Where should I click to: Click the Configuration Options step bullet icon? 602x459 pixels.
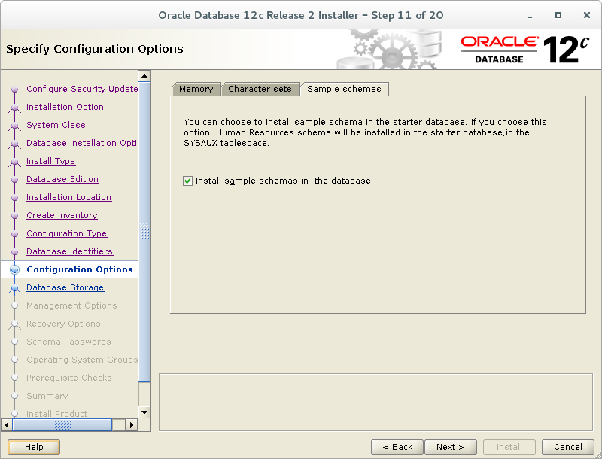coord(14,269)
